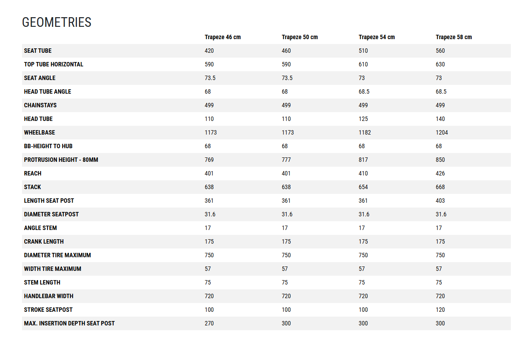Select the Trapeze 50 cm column header
Viewport: 528px width, 343px height.
coord(299,37)
